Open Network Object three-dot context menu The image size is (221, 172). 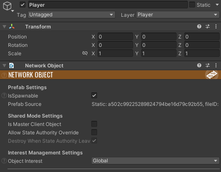click(x=216, y=65)
